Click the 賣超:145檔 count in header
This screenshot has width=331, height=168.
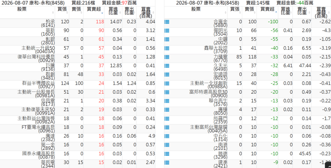point(258,3)
